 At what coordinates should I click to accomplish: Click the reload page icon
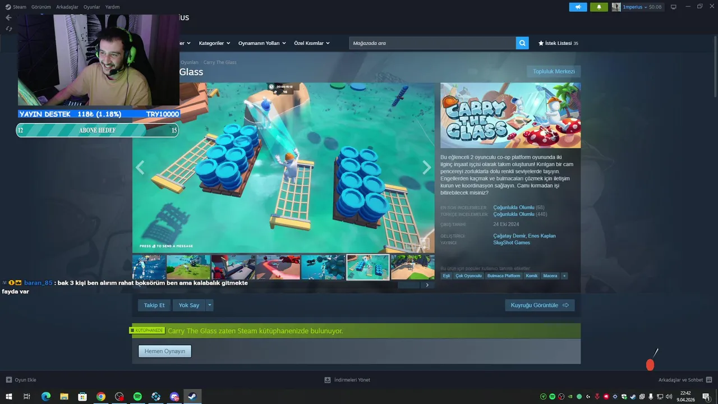8,29
